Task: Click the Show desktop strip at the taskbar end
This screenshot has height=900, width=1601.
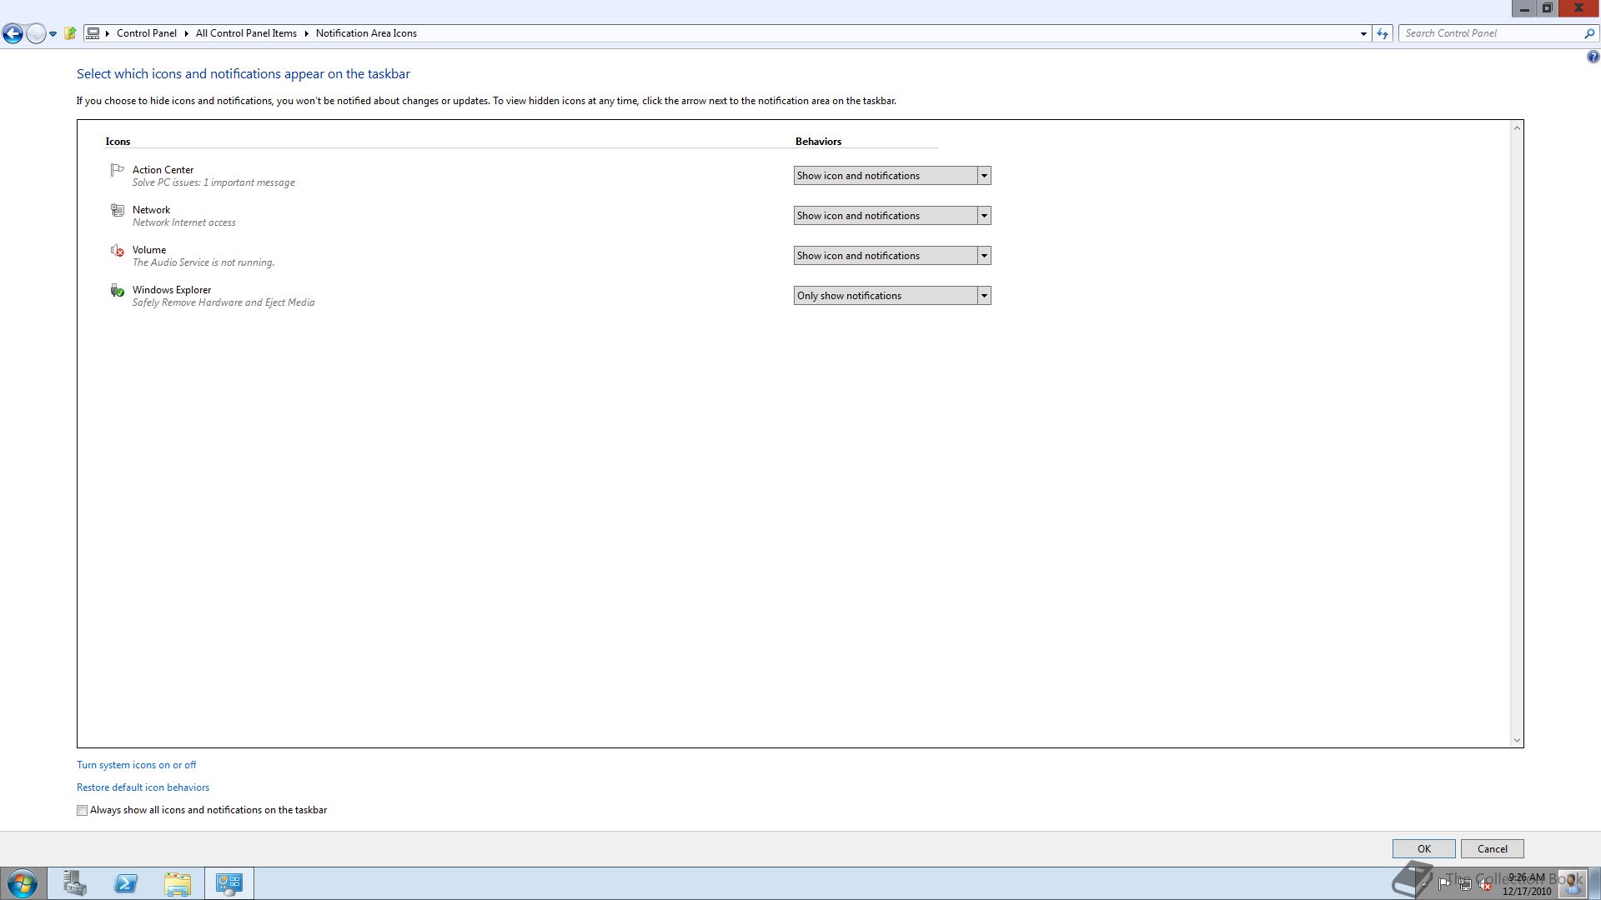Action: coord(1595,883)
